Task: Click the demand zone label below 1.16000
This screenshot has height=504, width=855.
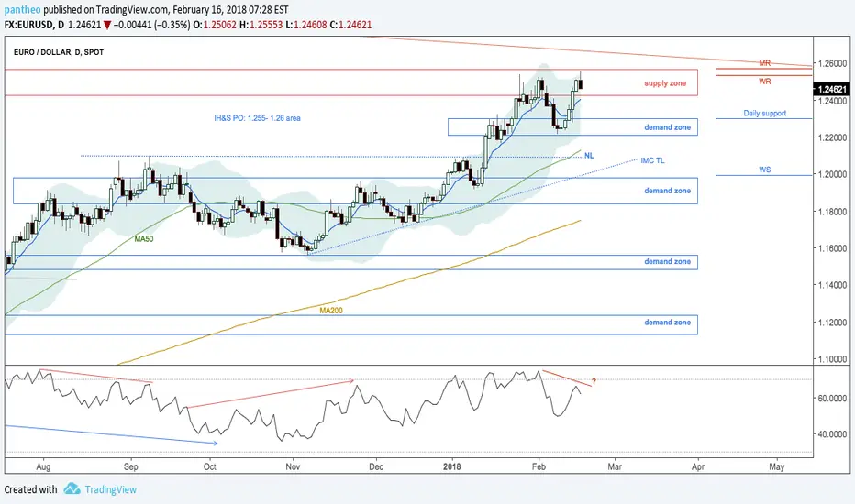Action: tap(668, 261)
